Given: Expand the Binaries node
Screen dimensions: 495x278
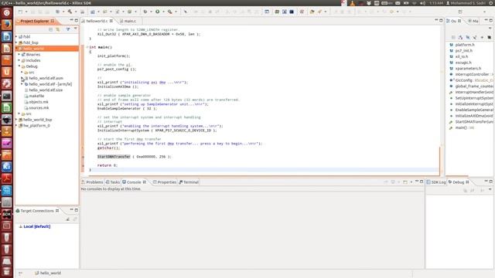Looking at the screenshot, I should tap(19, 55).
